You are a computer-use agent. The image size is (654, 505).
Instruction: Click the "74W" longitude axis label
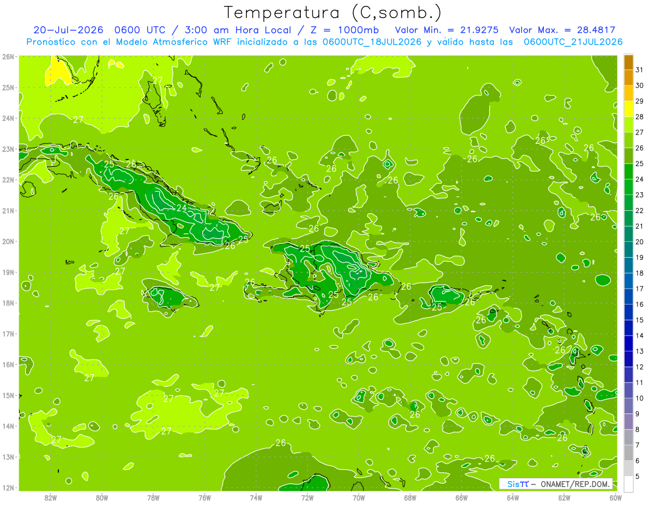[x=256, y=497]
